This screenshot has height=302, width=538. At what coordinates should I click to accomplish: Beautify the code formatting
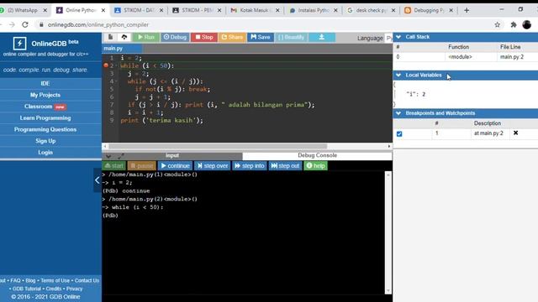click(x=291, y=37)
